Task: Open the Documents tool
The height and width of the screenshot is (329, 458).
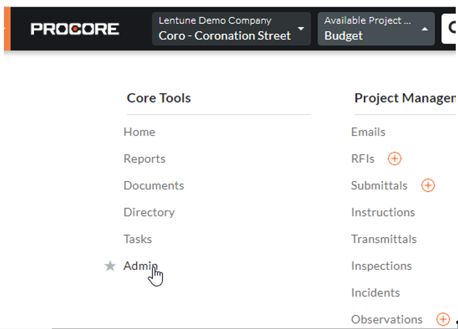Action: 153,186
